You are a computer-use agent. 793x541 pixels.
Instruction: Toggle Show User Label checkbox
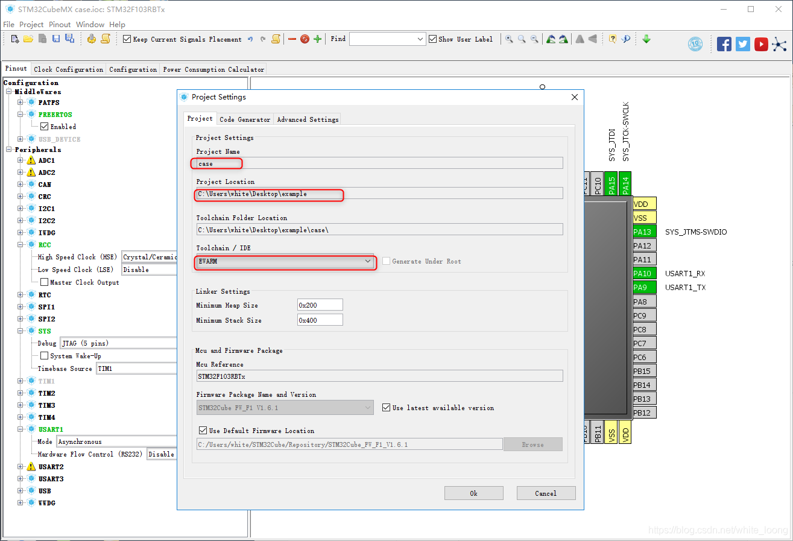433,39
